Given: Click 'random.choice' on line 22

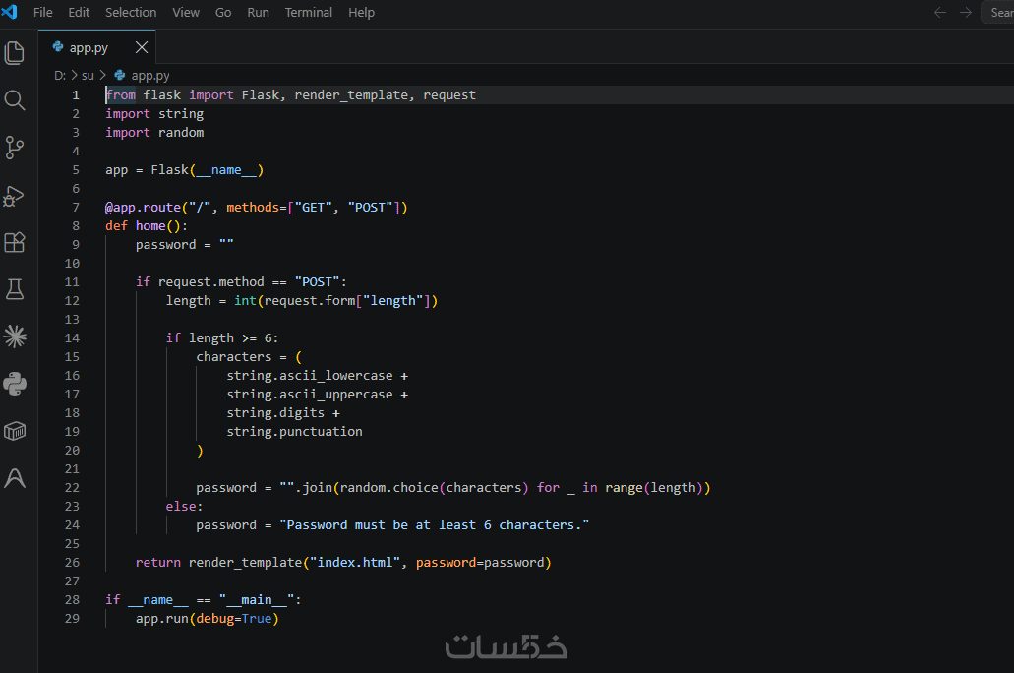Looking at the screenshot, I should point(389,487).
